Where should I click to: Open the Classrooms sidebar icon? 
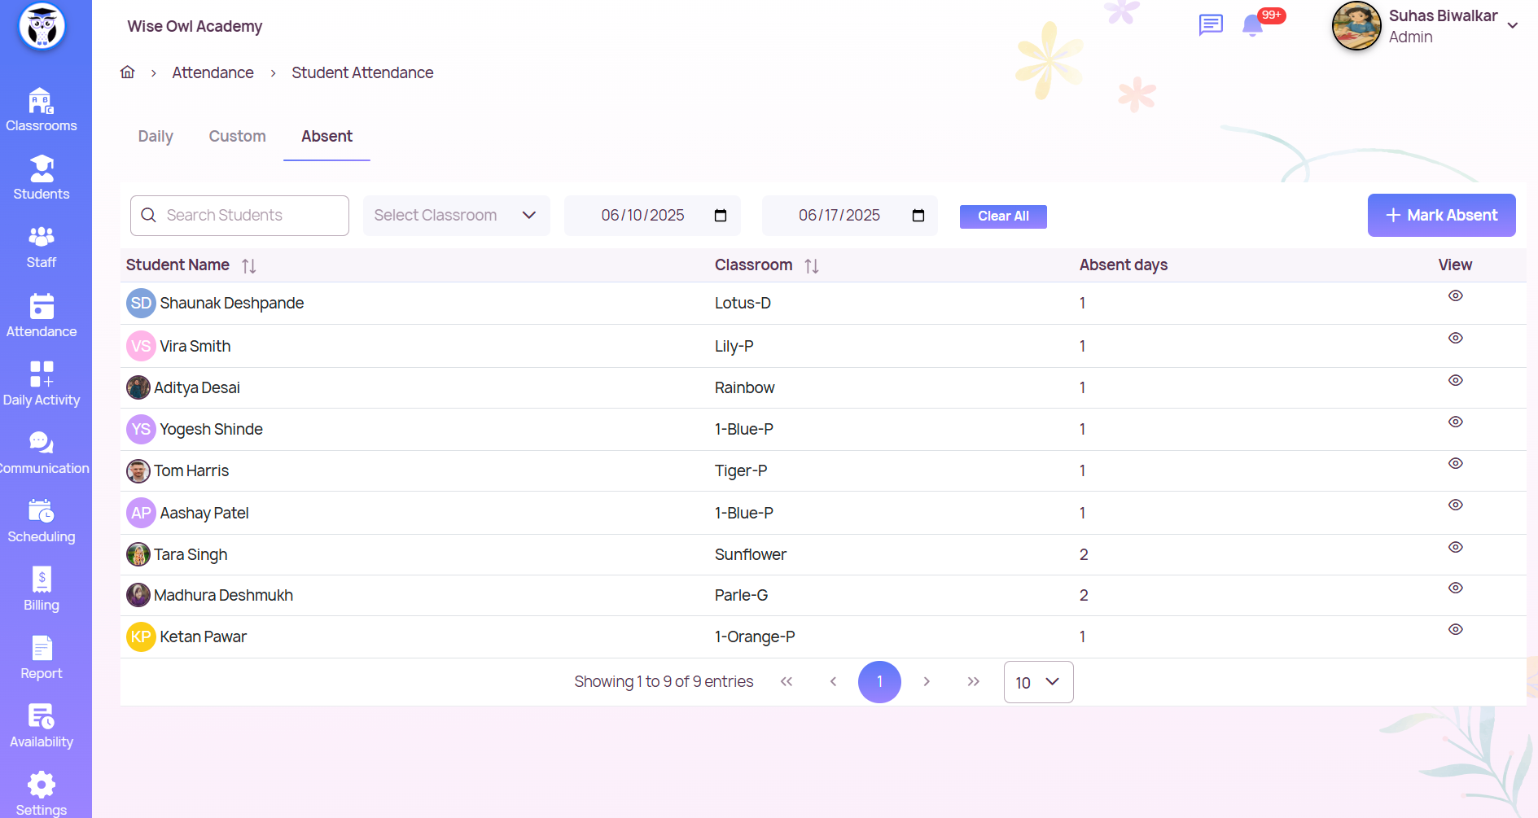click(41, 110)
